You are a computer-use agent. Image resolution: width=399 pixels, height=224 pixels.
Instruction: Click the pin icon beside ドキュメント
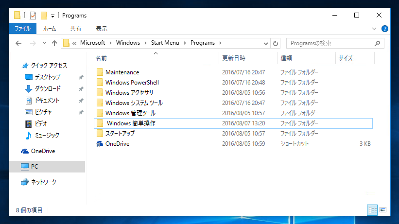pyautogui.click(x=81, y=101)
